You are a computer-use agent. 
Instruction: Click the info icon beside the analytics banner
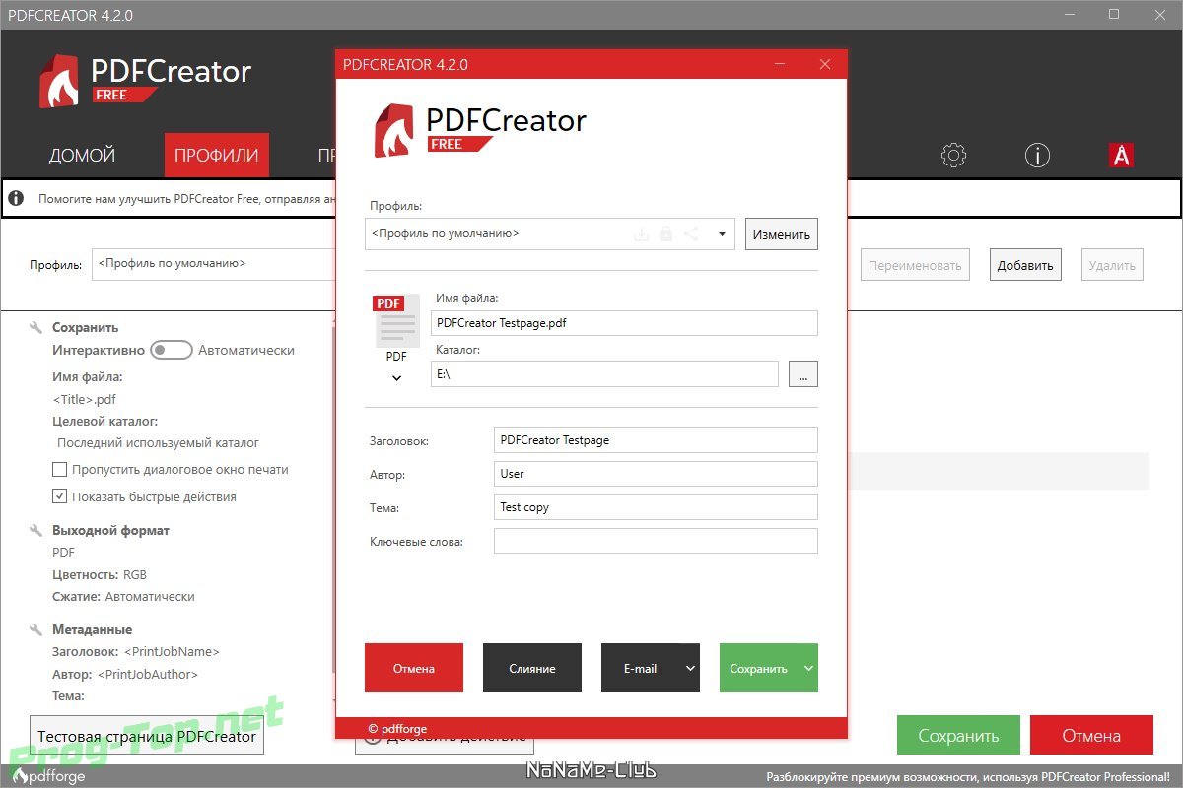[16, 198]
